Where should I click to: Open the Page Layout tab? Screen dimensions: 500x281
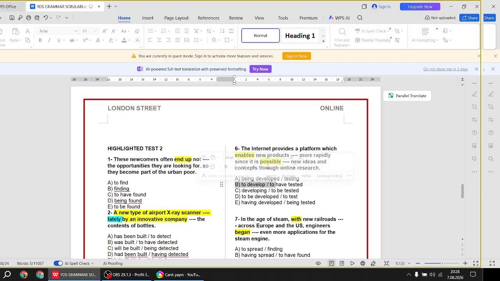coord(176,18)
